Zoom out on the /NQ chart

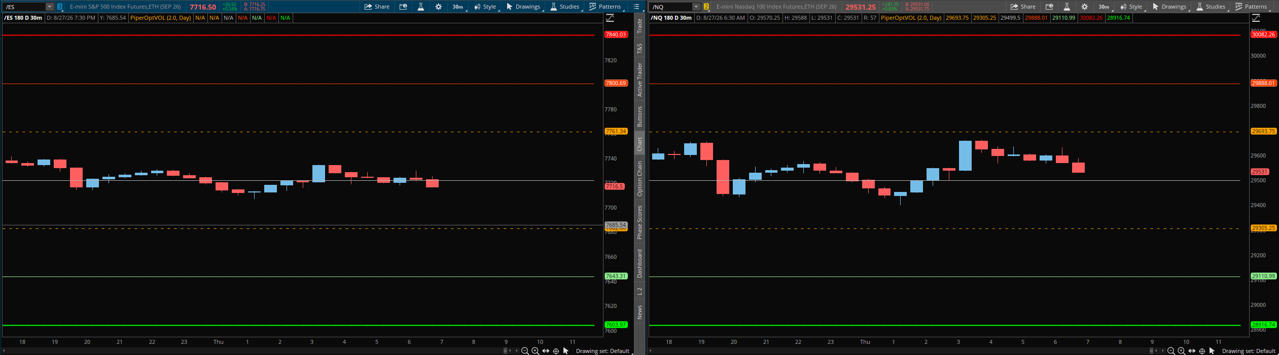click(x=1171, y=351)
